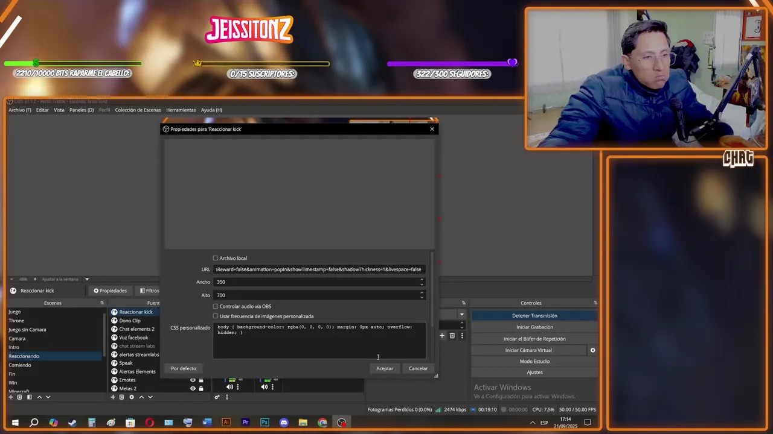Open the Ayuda menu
773x434 pixels.
point(211,110)
